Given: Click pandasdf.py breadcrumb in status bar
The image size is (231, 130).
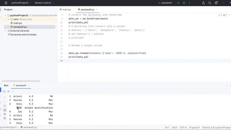Looking at the screenshot, I should [29, 127].
